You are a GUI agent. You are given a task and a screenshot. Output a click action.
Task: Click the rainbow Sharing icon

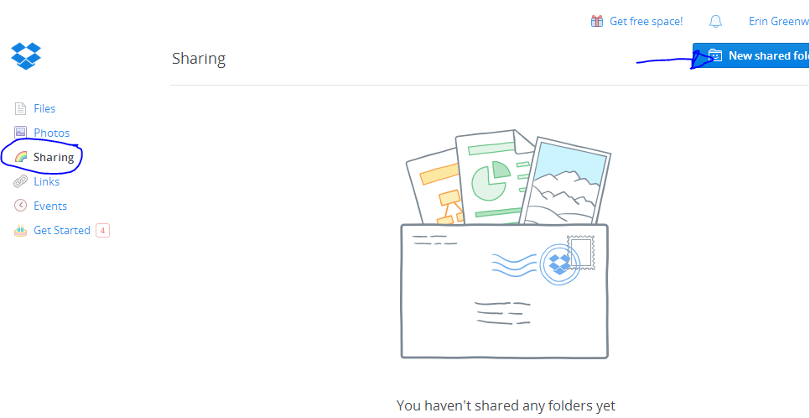(x=21, y=157)
